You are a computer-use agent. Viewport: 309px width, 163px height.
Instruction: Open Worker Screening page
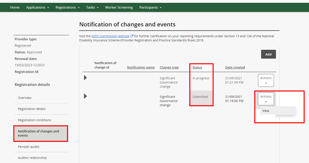tap(119, 7)
